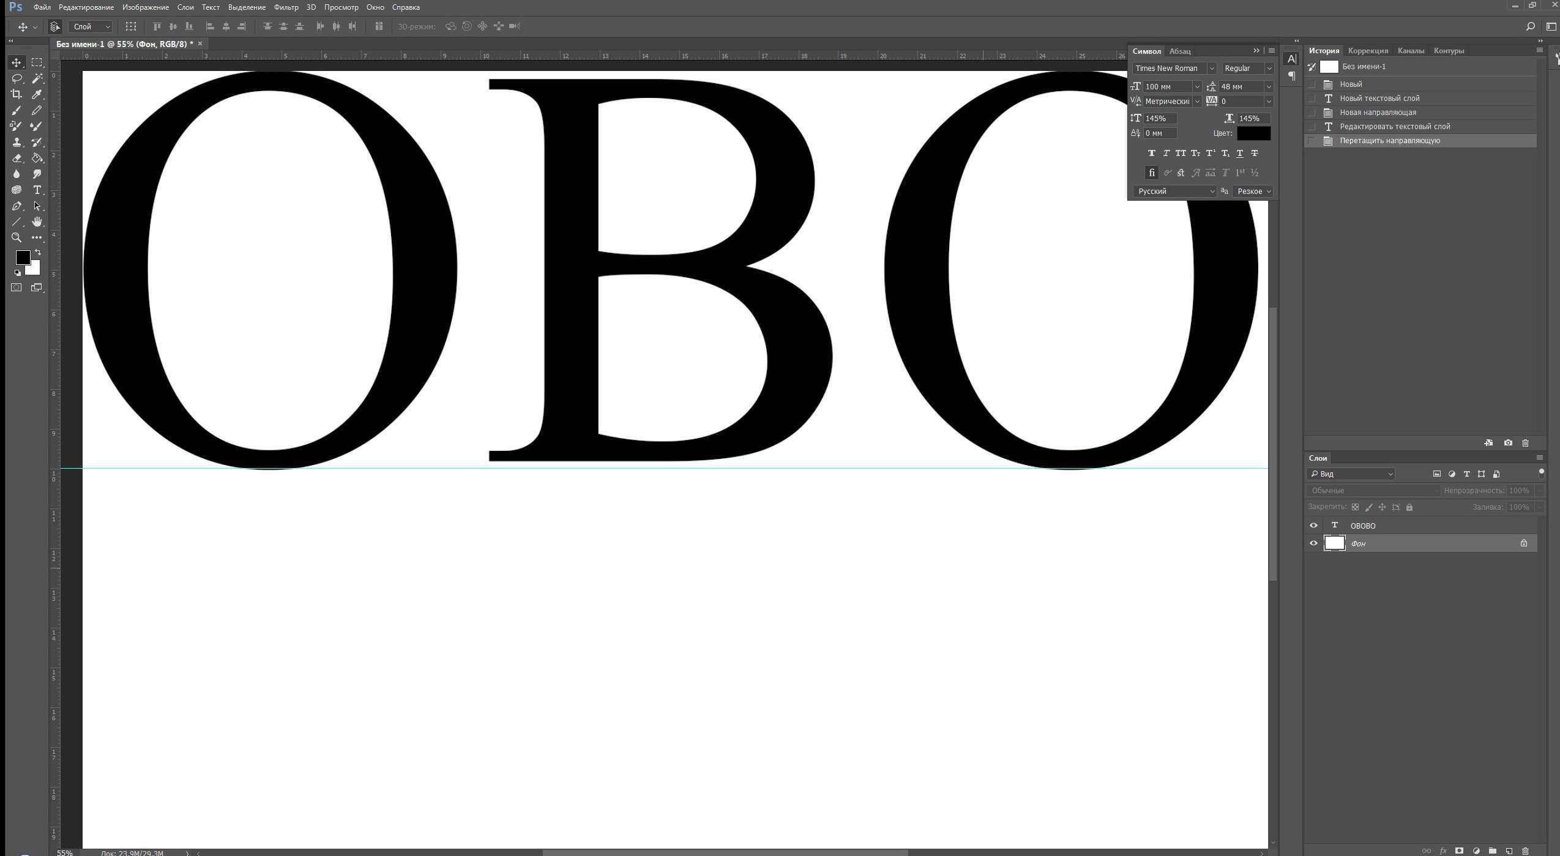The height and width of the screenshot is (856, 1560).
Task: Toggle visibility of фон background layer
Action: pos(1313,543)
